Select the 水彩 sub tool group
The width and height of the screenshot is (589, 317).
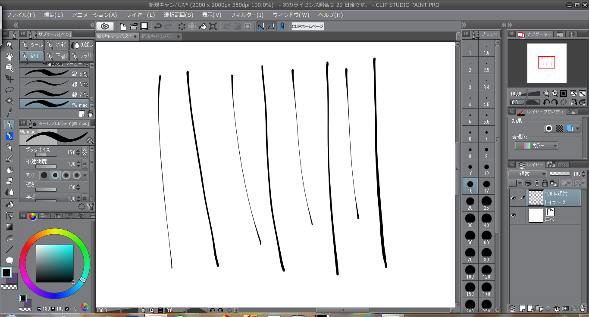click(x=56, y=45)
